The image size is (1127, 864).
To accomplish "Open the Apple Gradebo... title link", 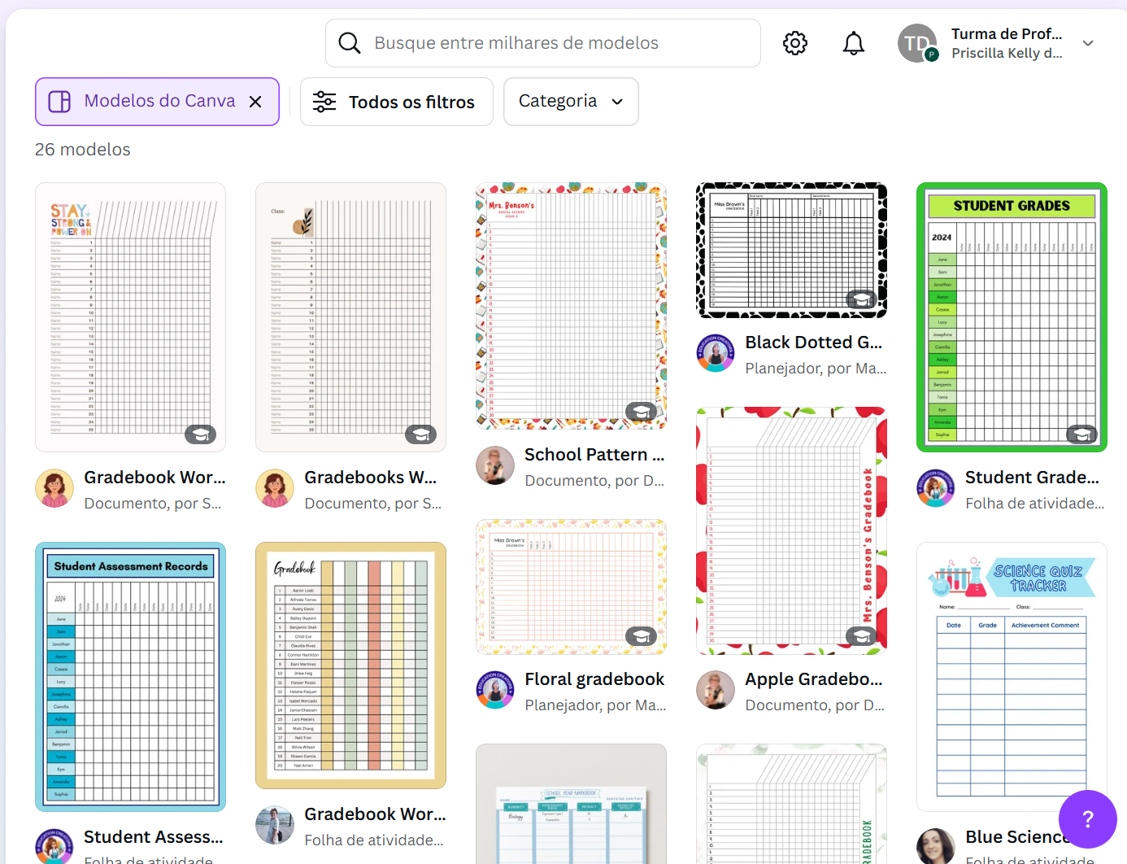I will (813, 679).
